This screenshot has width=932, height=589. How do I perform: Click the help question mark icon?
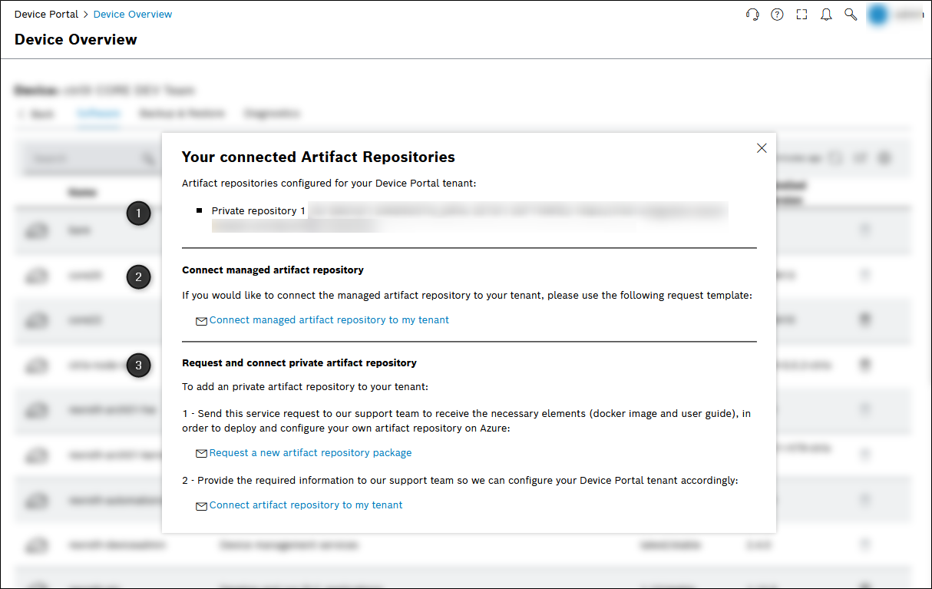(x=777, y=15)
